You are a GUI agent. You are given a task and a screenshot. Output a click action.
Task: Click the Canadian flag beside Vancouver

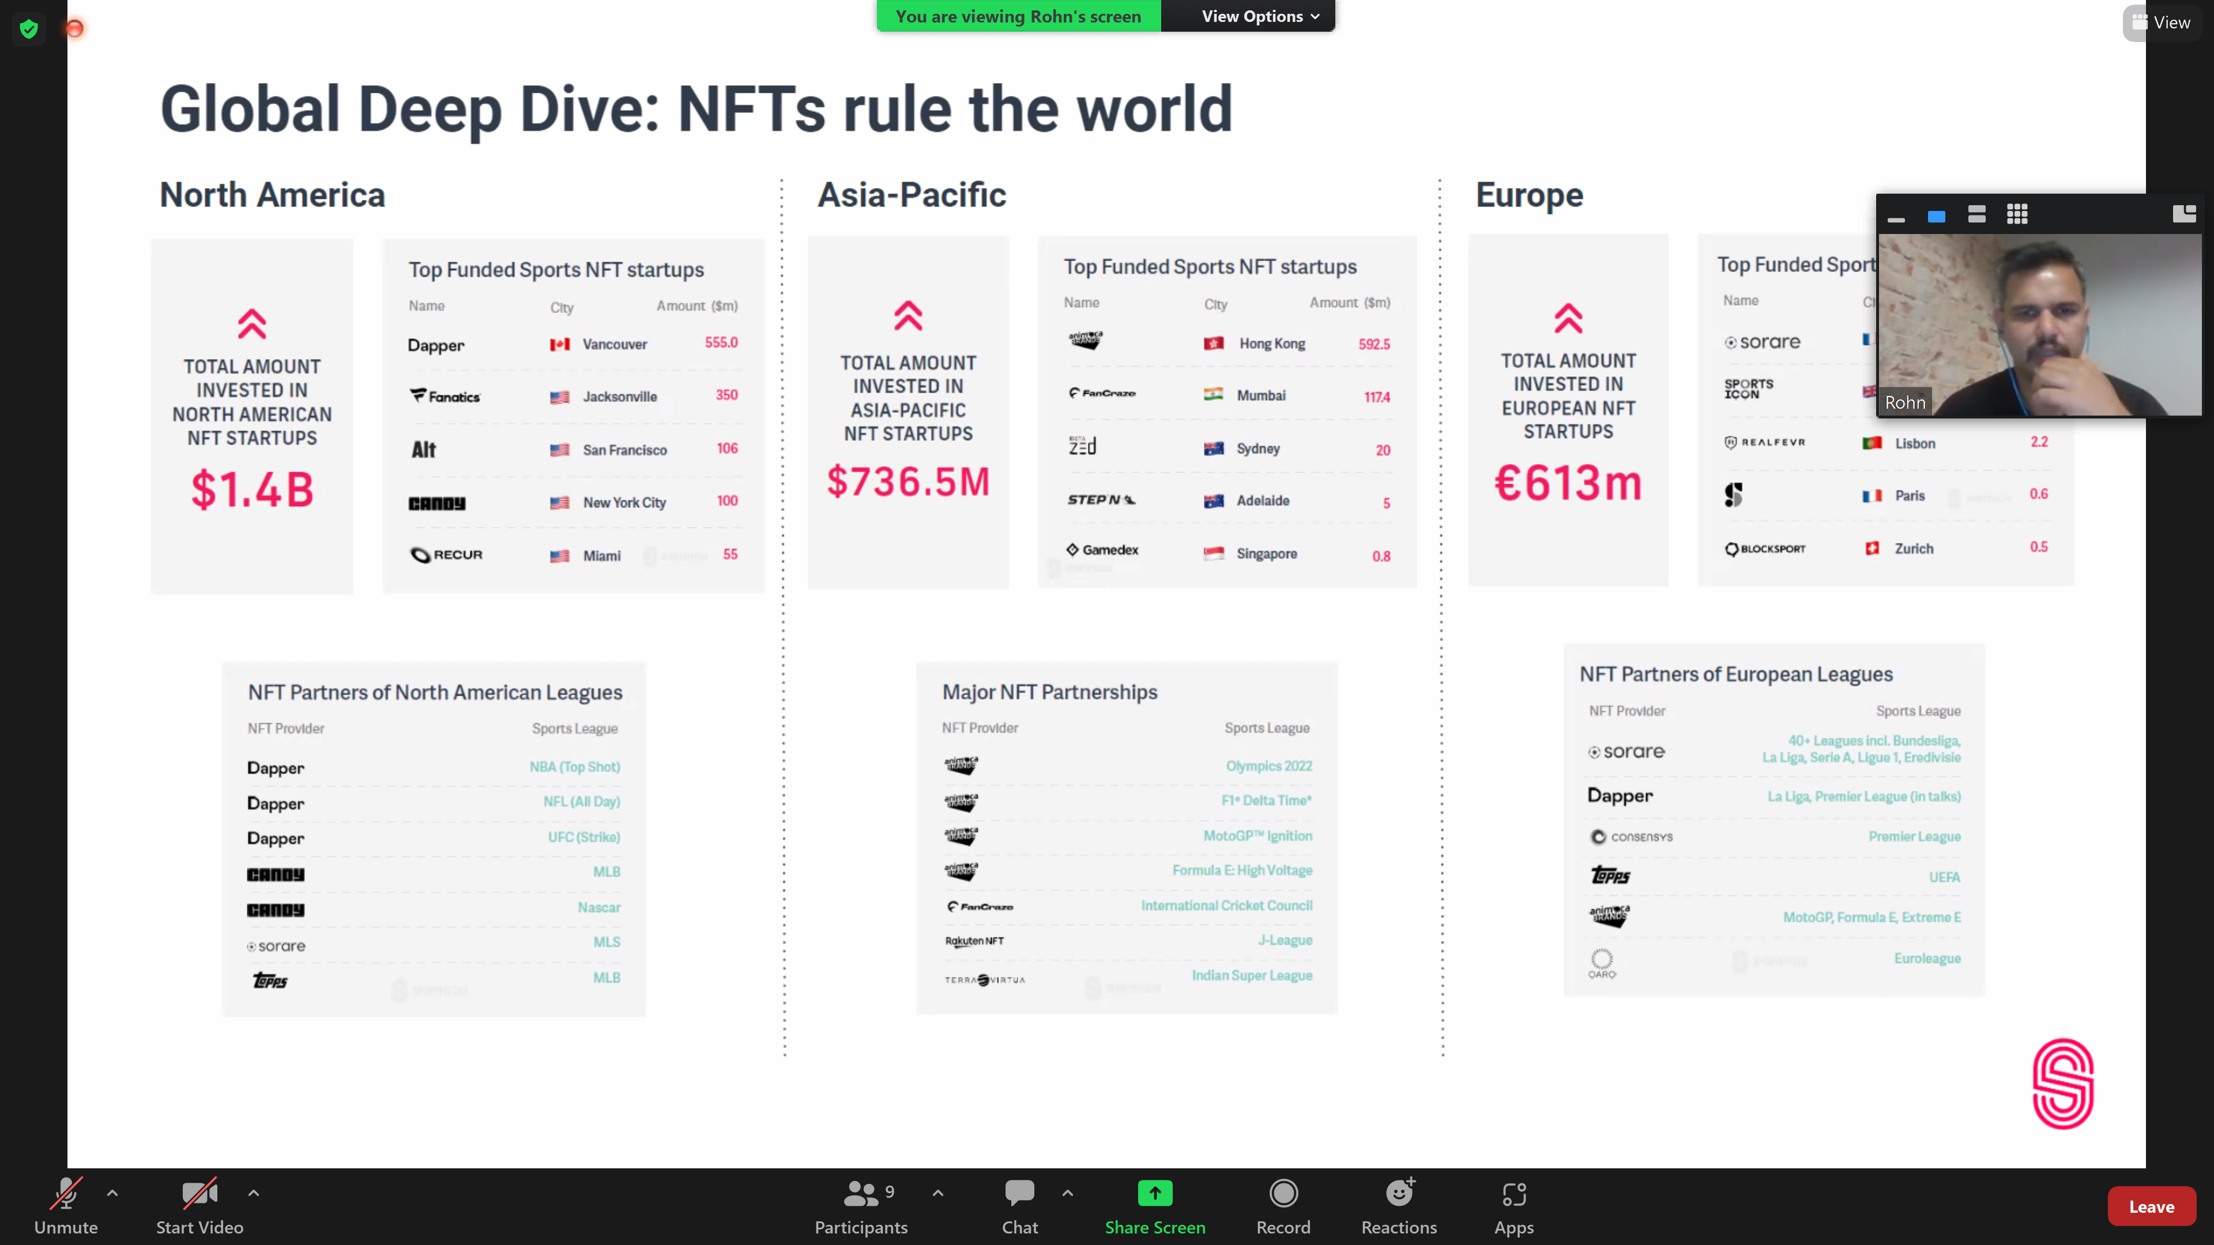[x=559, y=345]
